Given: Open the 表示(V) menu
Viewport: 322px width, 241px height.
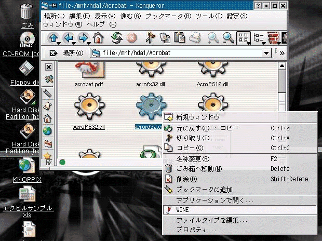Looking at the screenshot, I should pyautogui.click(x=105, y=16).
